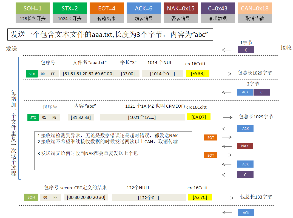Select the text "1024长开头"
Viewport: 293px width, 218px height.
pos(70,18)
